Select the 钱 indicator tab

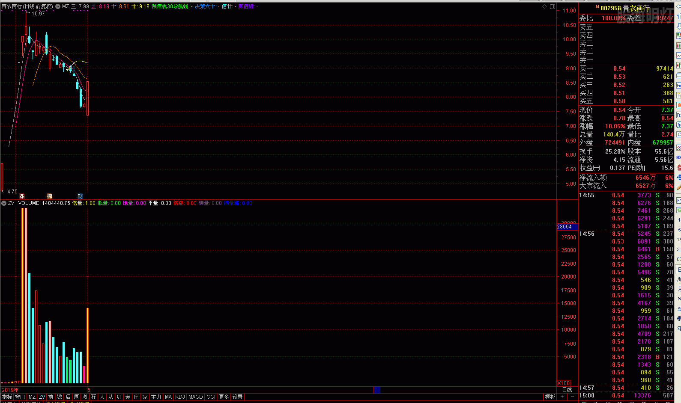tap(60, 397)
